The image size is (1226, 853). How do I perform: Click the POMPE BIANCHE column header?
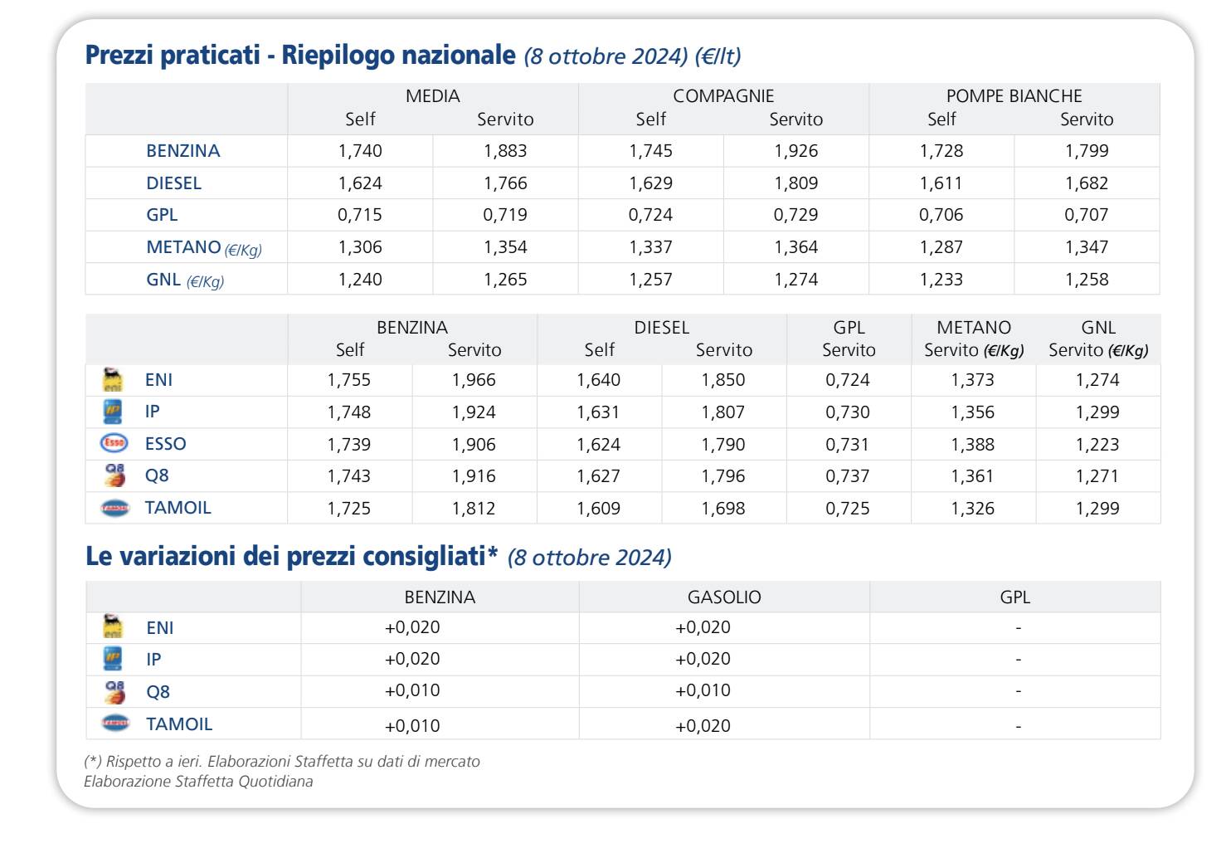point(1014,96)
